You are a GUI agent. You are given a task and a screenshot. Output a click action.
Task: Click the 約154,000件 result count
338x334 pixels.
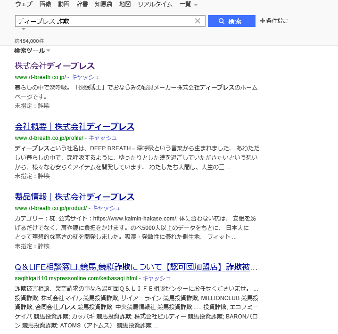[29, 41]
